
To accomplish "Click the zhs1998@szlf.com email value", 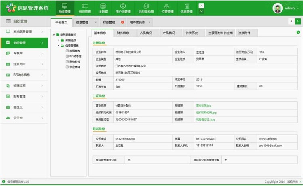I will [x=271, y=146].
